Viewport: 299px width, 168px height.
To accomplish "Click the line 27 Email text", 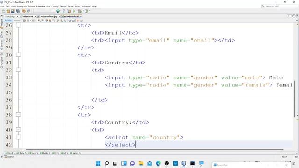I will [113, 33].
